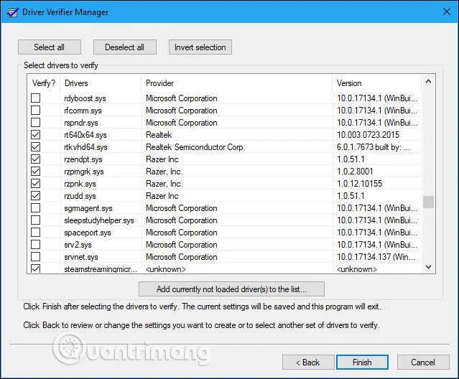Select the rfcomm.sys driver name

(83, 111)
